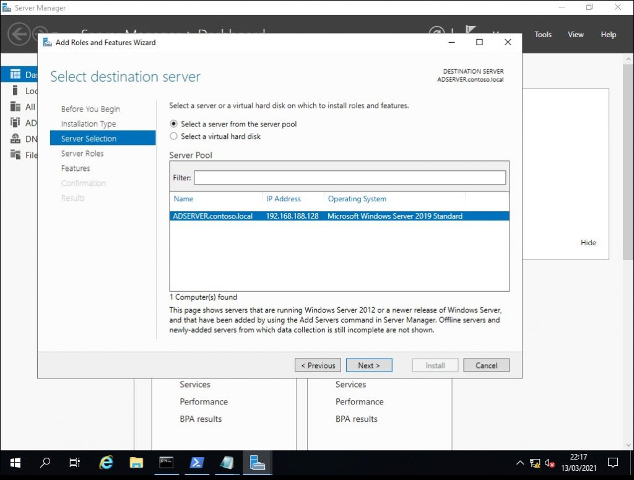Open Command Prompt from the taskbar
This screenshot has width=634, height=480.
167,463
